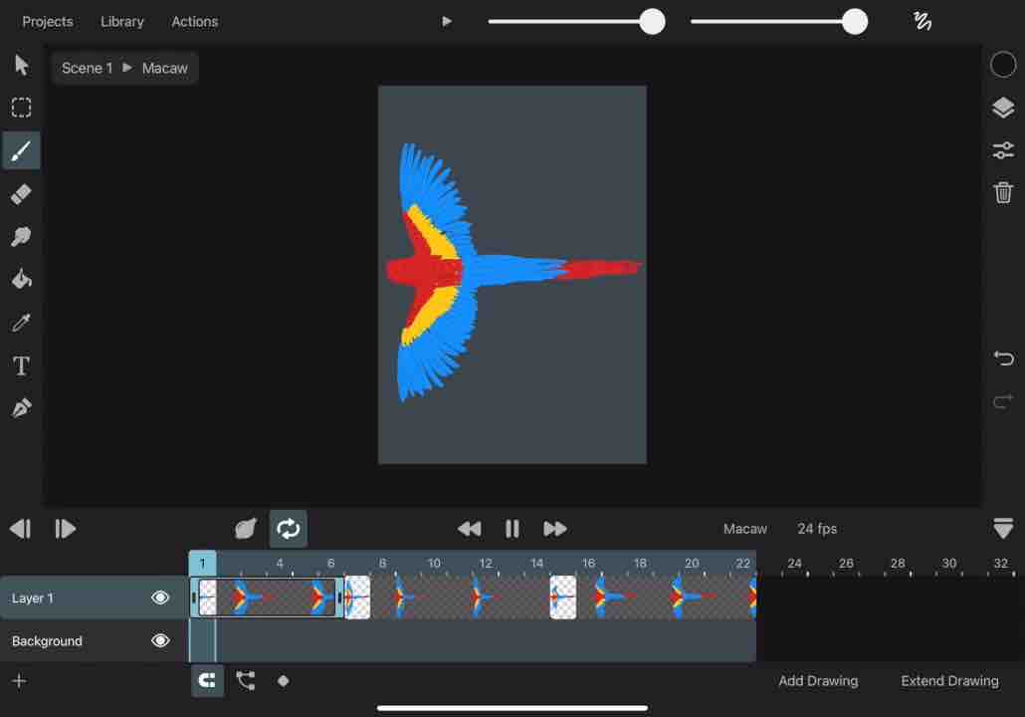Select the Text tool
This screenshot has width=1025, height=717.
[21, 365]
